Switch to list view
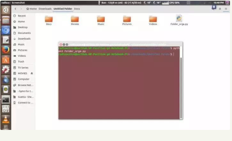The height and width of the screenshot is (141, 232). point(220,9)
